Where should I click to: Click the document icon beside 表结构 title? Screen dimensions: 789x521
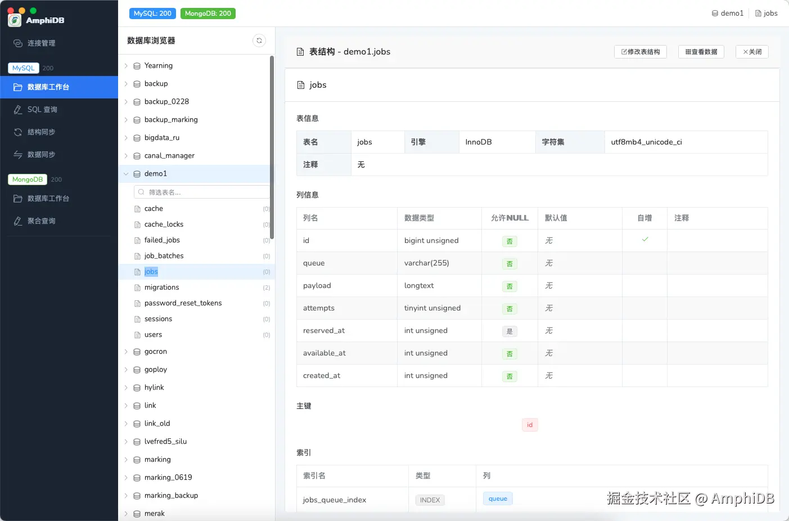tap(300, 52)
